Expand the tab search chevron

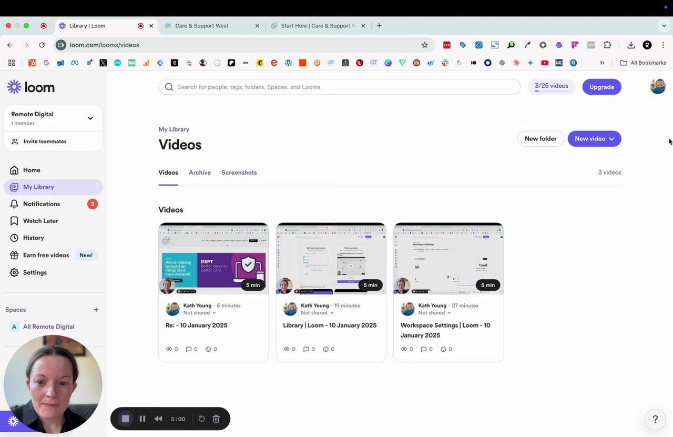[664, 25]
